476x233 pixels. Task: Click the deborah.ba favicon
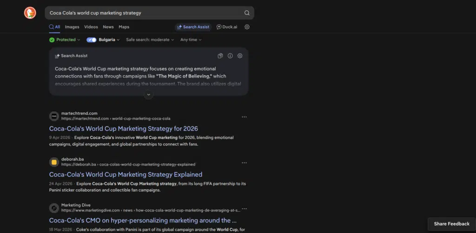coord(54,162)
